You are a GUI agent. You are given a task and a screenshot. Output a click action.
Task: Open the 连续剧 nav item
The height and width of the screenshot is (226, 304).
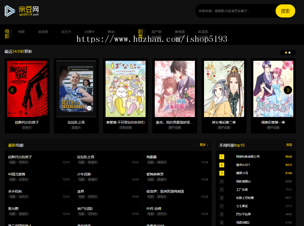click(x=43, y=32)
